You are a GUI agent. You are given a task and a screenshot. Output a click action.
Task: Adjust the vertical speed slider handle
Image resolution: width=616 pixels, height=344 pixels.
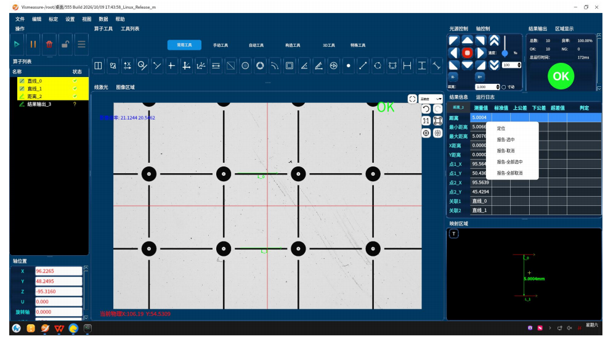(505, 53)
